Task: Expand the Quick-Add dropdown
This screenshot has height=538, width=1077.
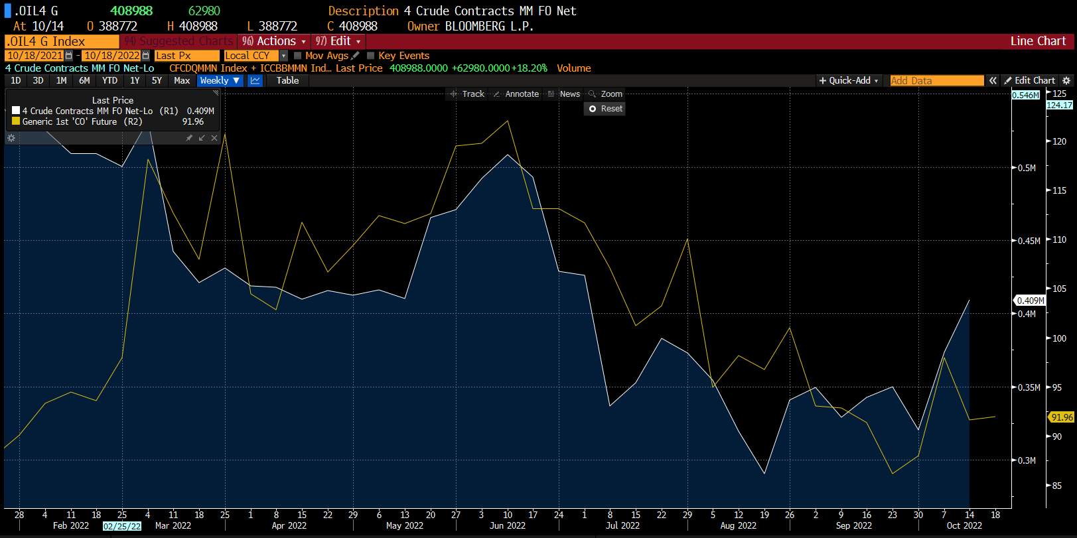Action: (849, 80)
